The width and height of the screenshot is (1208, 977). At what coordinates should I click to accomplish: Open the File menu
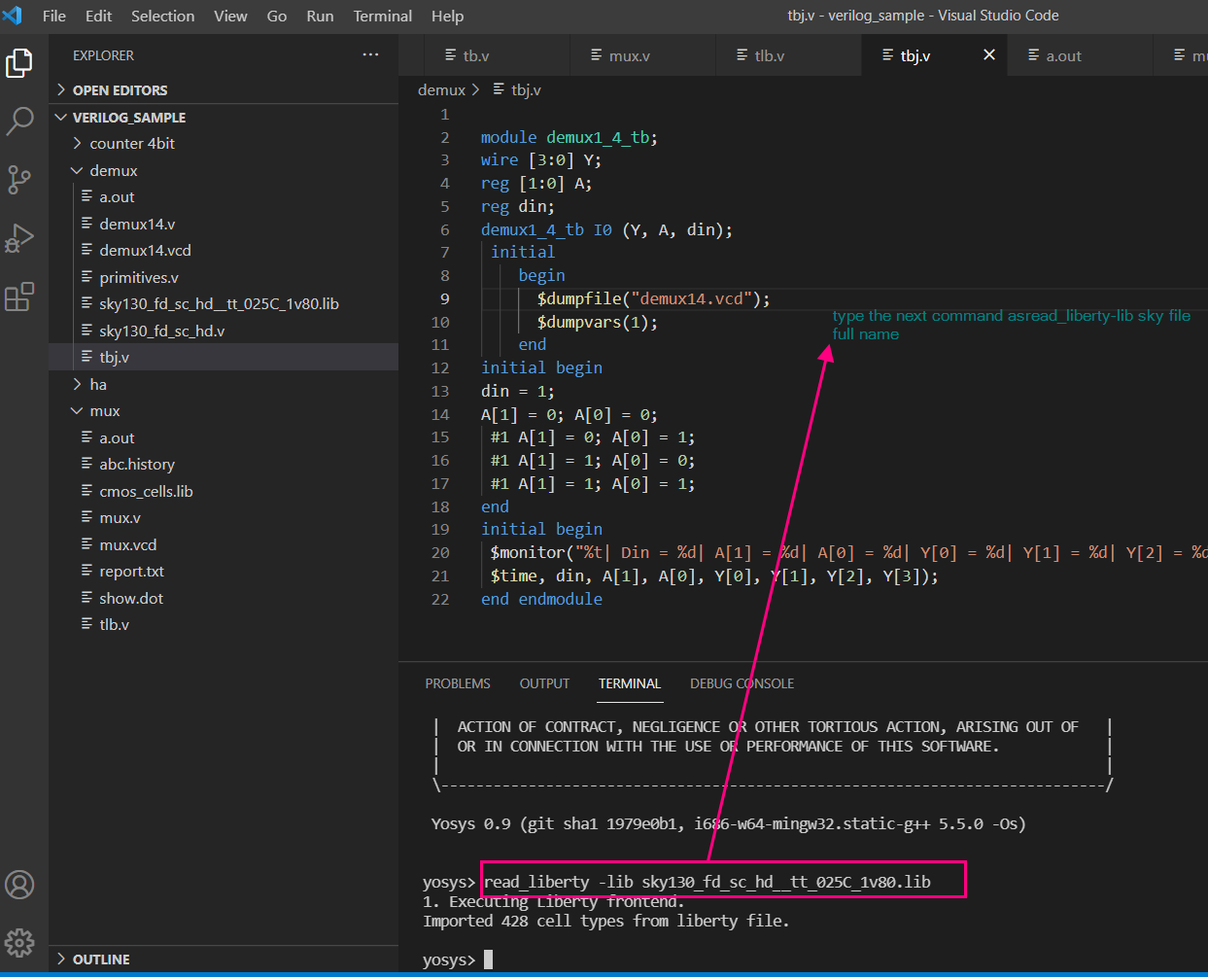(54, 16)
